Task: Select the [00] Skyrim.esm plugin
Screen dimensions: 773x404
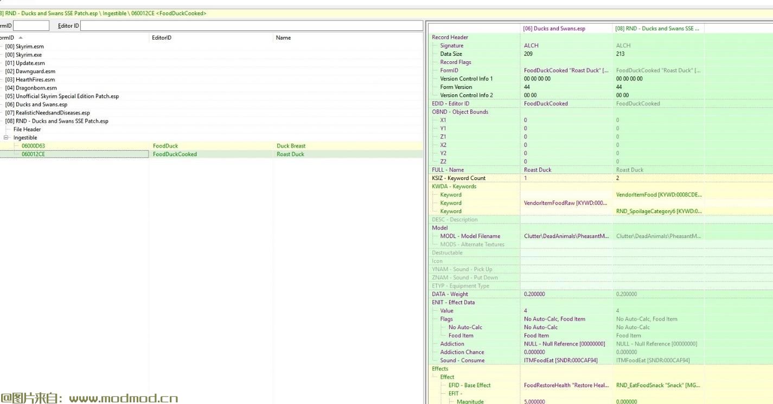Action: pos(24,47)
